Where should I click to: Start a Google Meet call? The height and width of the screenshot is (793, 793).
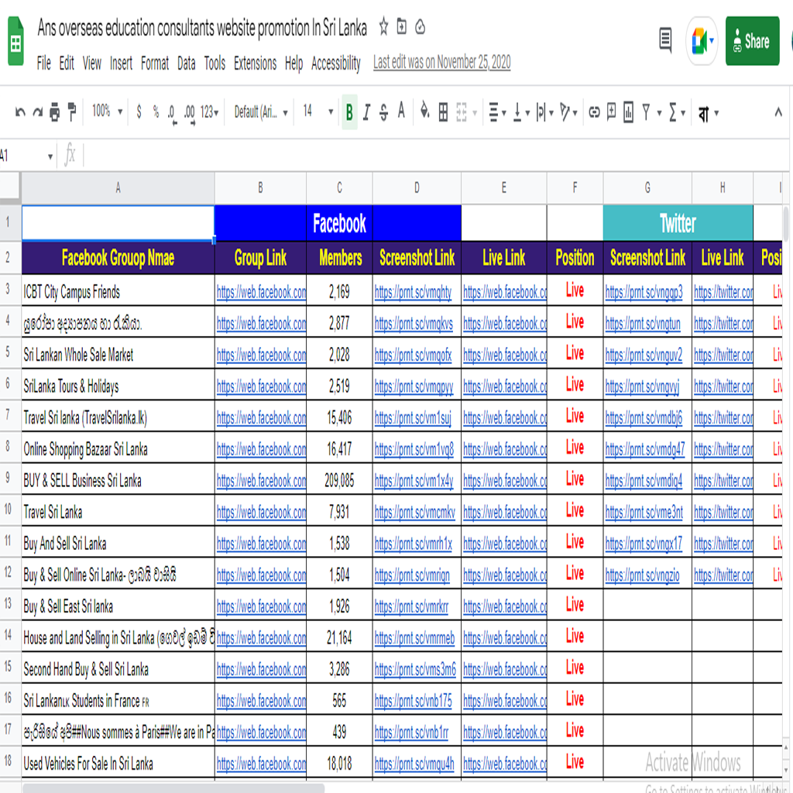pos(702,41)
